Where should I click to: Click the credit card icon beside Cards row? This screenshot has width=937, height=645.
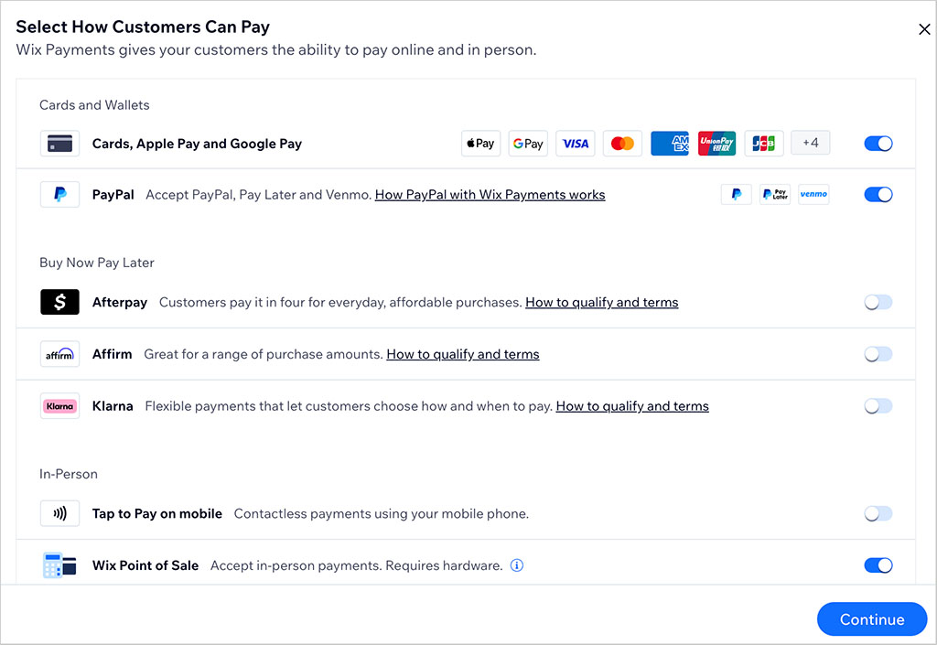59,144
